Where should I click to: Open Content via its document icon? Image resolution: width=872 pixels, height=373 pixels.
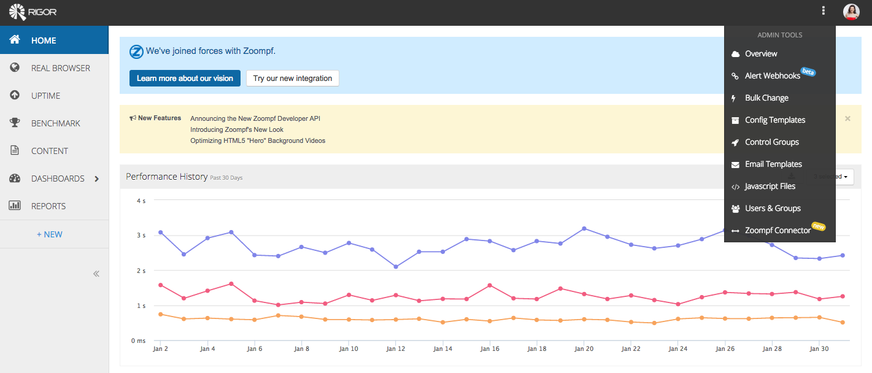15,150
